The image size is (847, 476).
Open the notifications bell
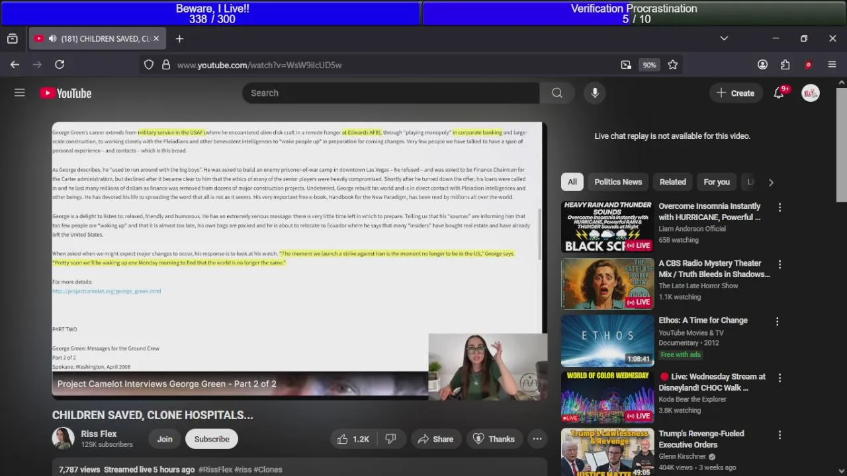tap(779, 93)
